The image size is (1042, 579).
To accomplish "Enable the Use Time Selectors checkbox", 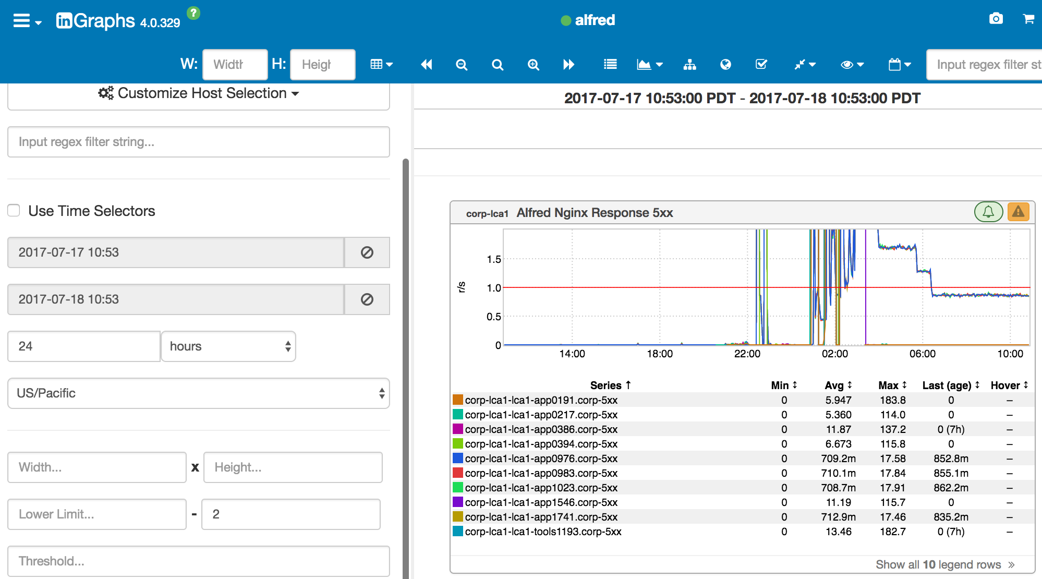I will (14, 211).
